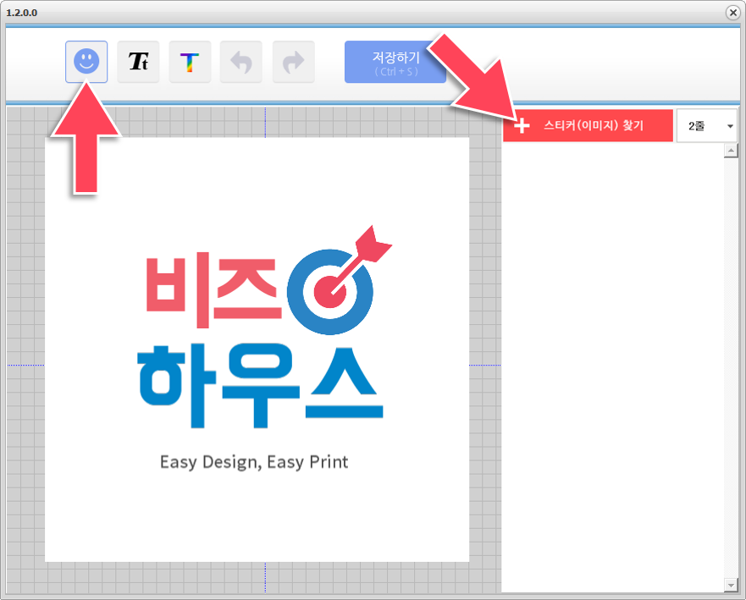Choose the rainbow T text effect tool
746x600 pixels.
(x=190, y=62)
